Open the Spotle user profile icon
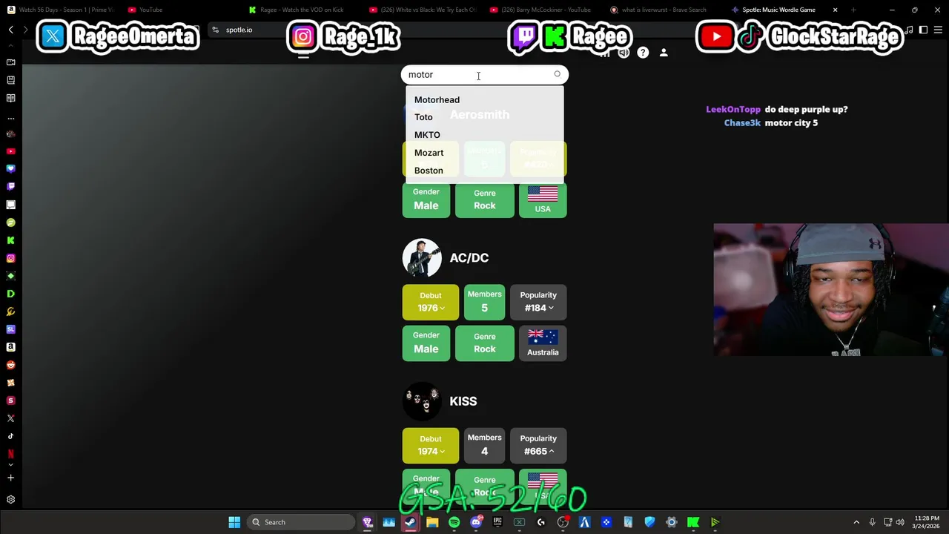The height and width of the screenshot is (534, 949). pos(664,53)
